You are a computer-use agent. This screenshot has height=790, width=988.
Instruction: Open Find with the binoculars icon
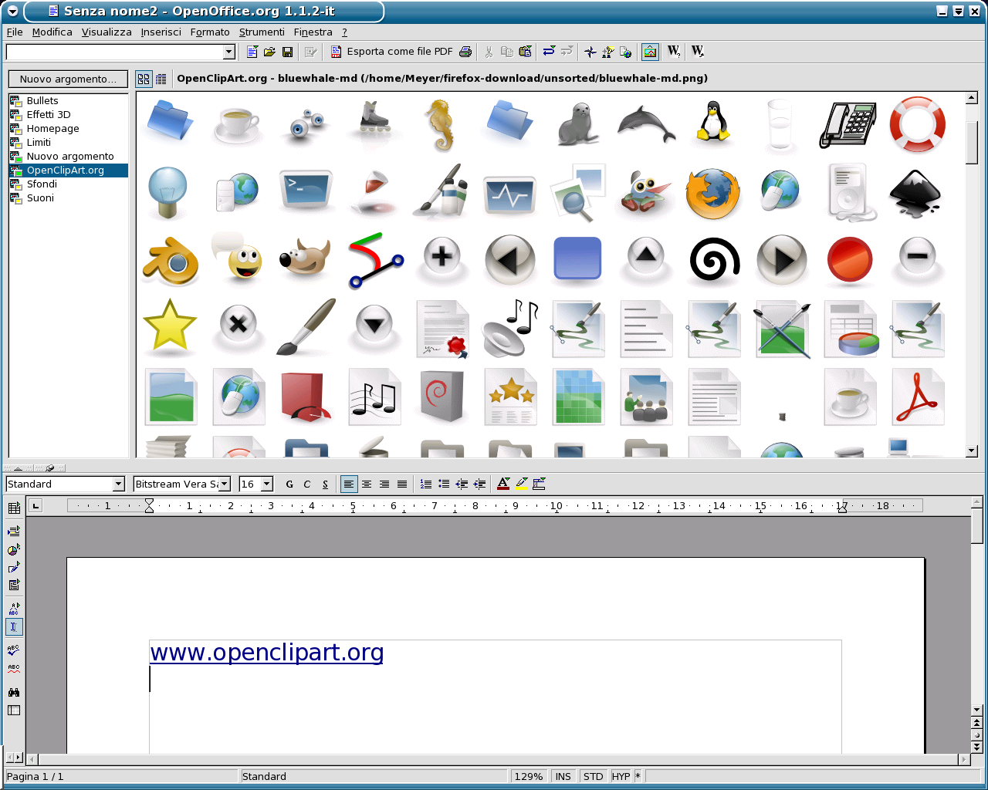pos(14,692)
